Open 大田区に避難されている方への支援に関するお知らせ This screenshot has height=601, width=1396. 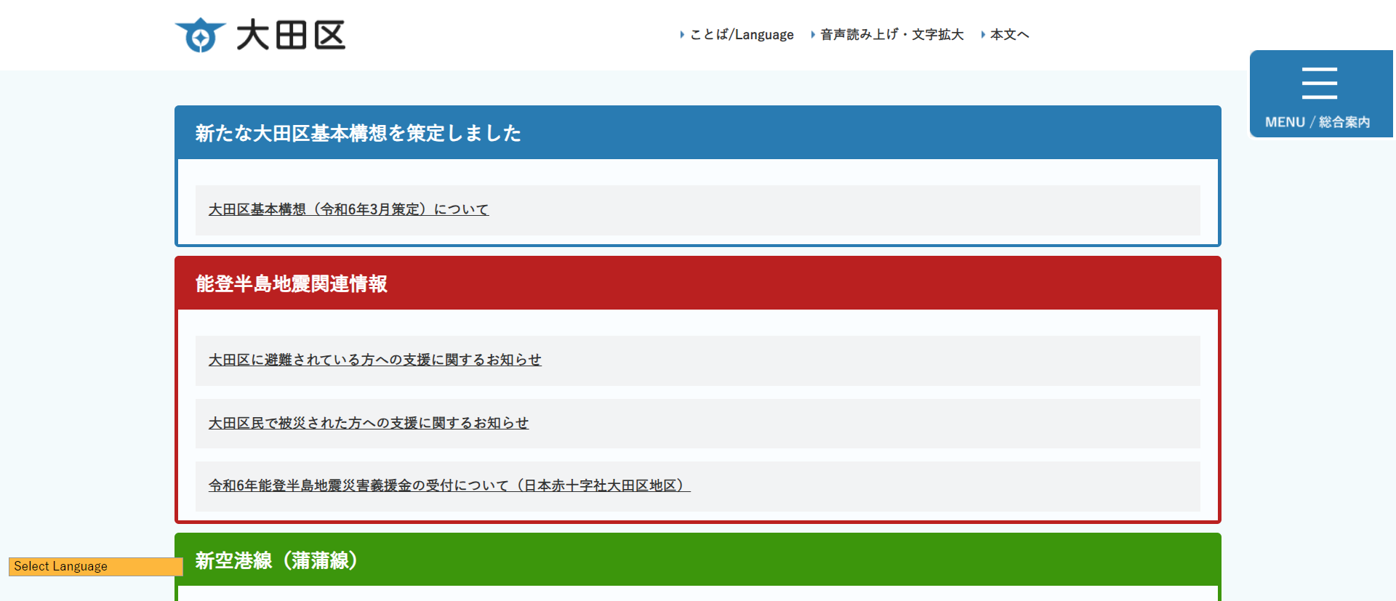[x=374, y=360]
